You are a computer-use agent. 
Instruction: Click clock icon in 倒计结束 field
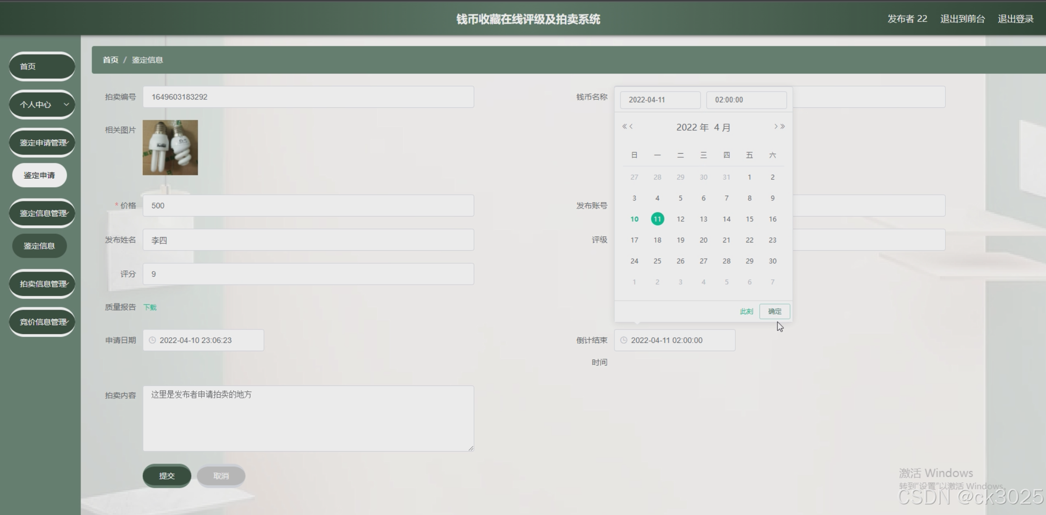pyautogui.click(x=624, y=340)
